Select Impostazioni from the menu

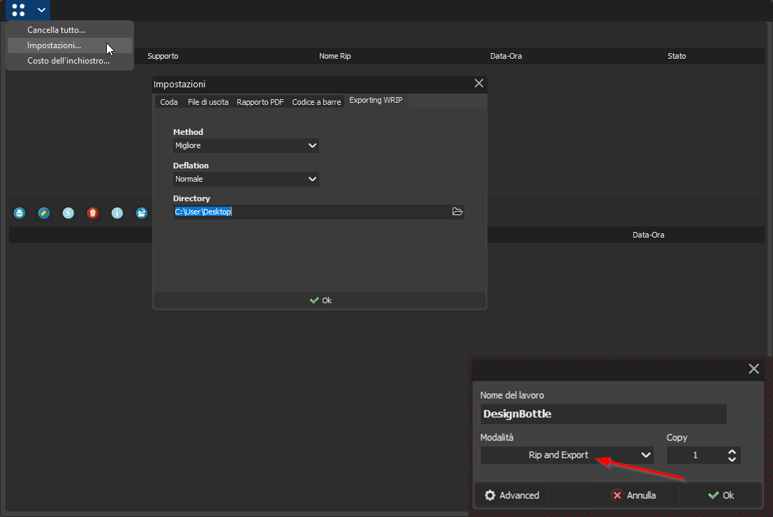point(52,45)
